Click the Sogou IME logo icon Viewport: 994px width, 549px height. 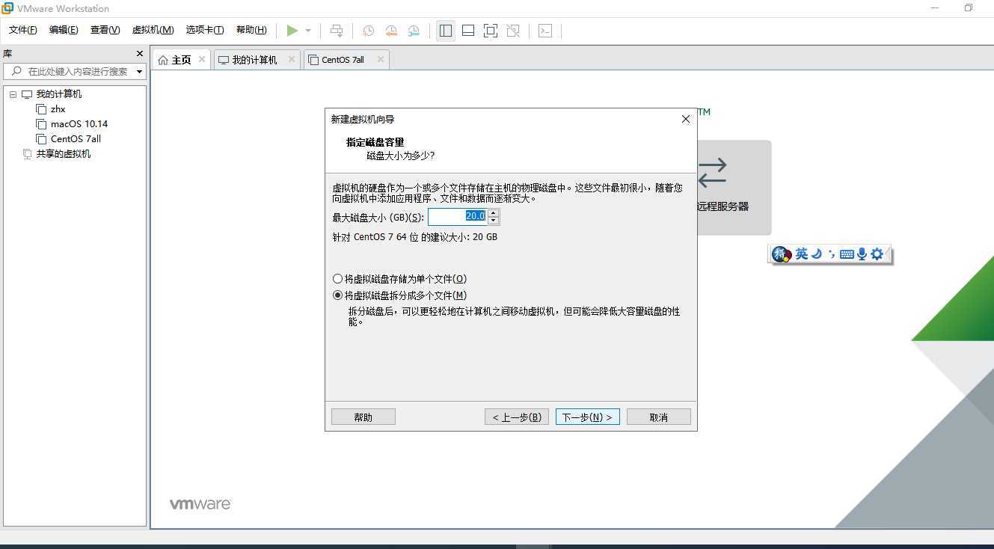click(782, 254)
